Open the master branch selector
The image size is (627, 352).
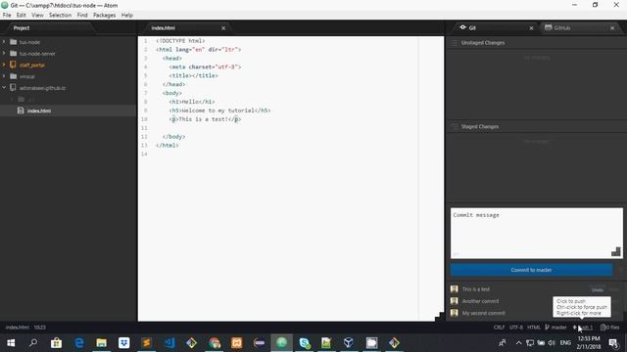click(555, 328)
